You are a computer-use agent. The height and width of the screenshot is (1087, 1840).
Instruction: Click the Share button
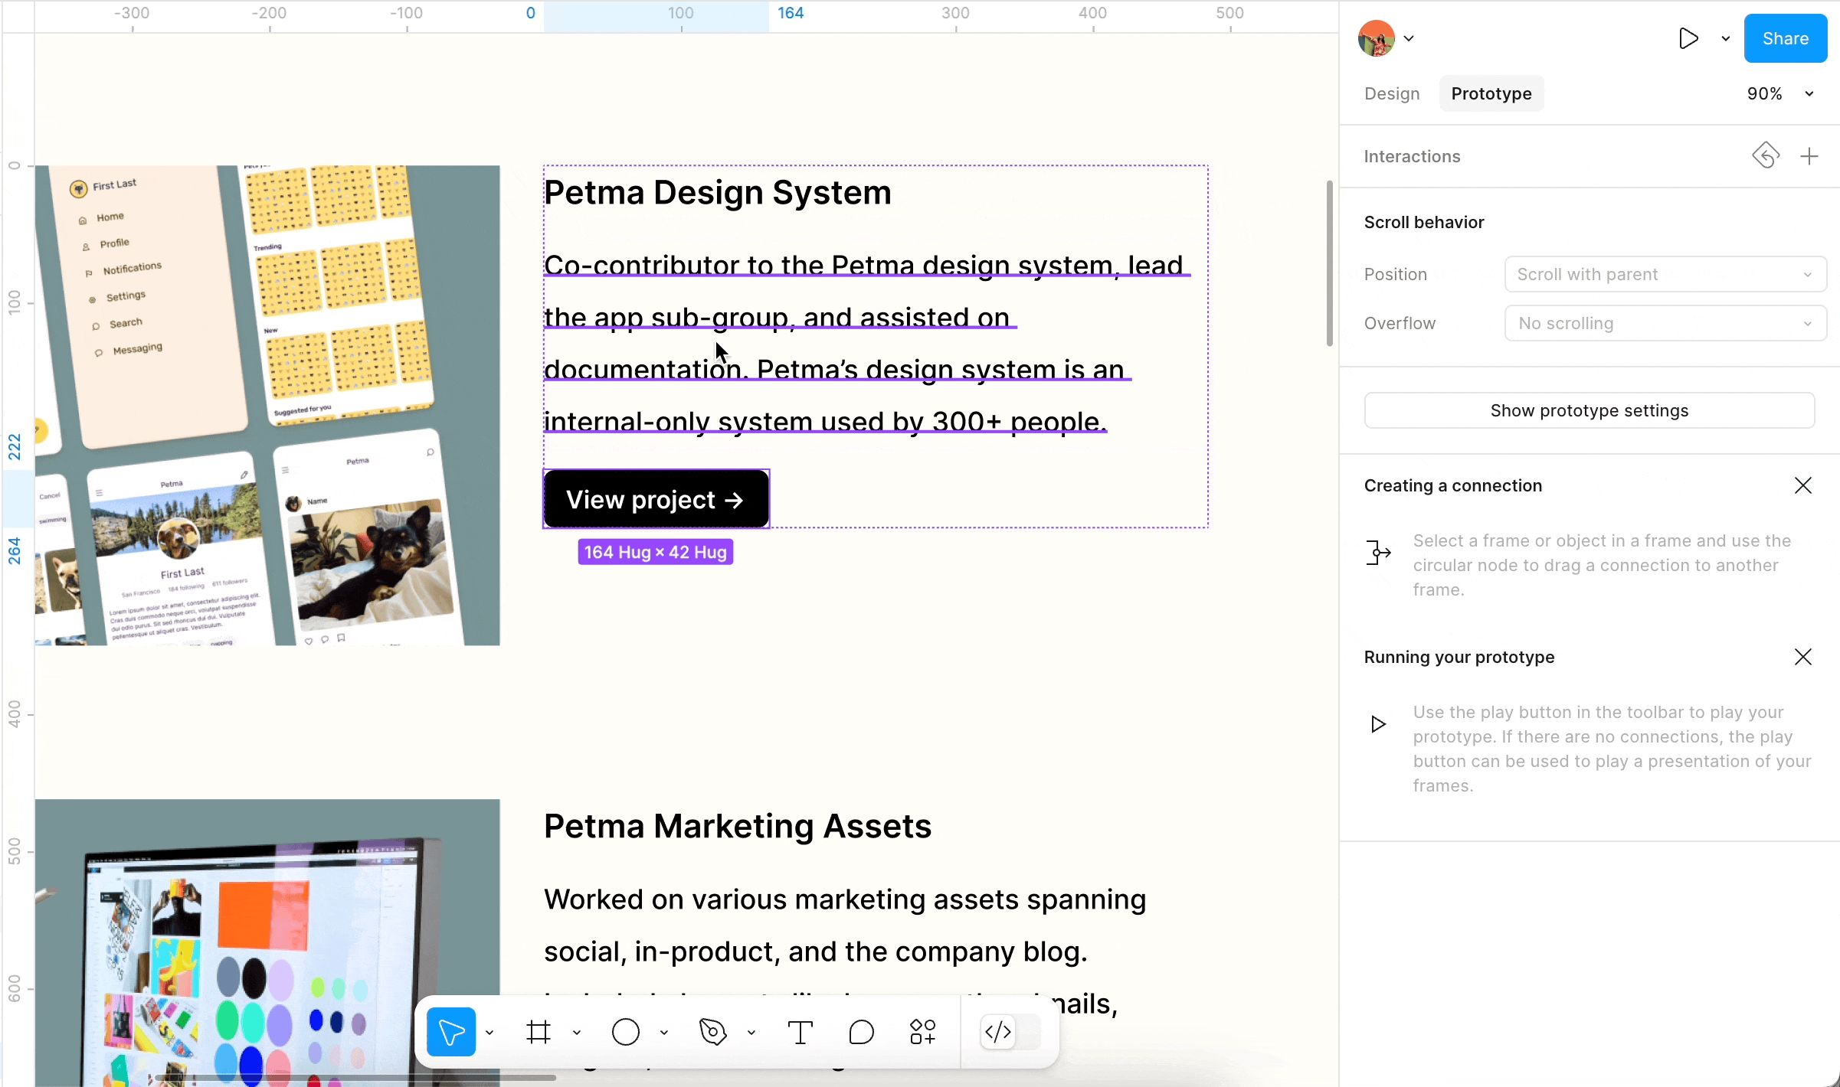point(1785,38)
